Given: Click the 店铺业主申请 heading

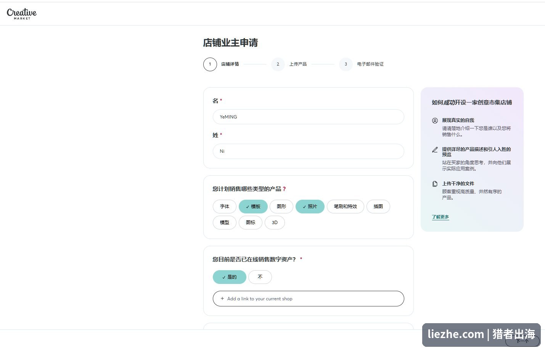Looking at the screenshot, I should [230, 43].
